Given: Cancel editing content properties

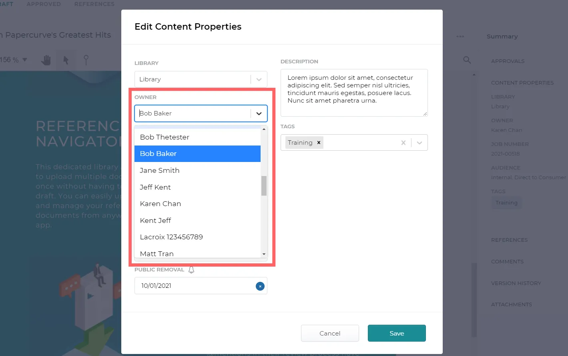Looking at the screenshot, I should pos(330,333).
